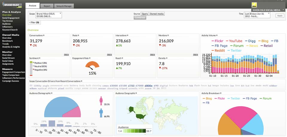The height and width of the screenshot is (137, 287).
Task: Click the d7000 keyword in tag cloud
Action: point(140,85)
